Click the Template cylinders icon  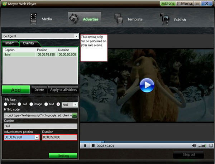tap(119, 18)
